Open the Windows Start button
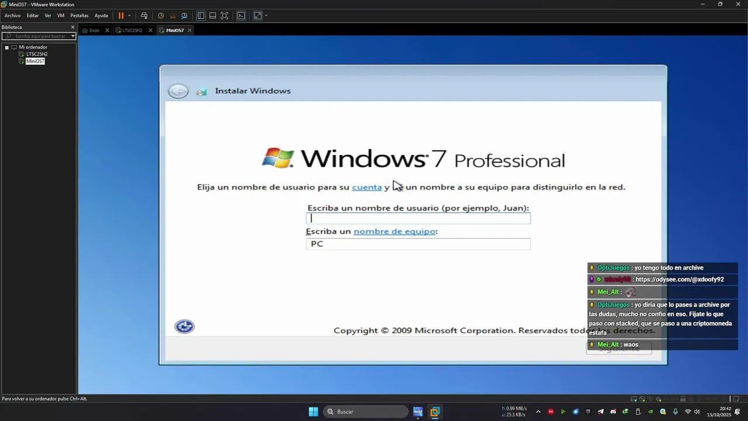748x421 pixels. [x=313, y=412]
